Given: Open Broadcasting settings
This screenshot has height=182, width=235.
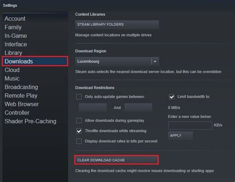Looking at the screenshot, I should [21, 87].
